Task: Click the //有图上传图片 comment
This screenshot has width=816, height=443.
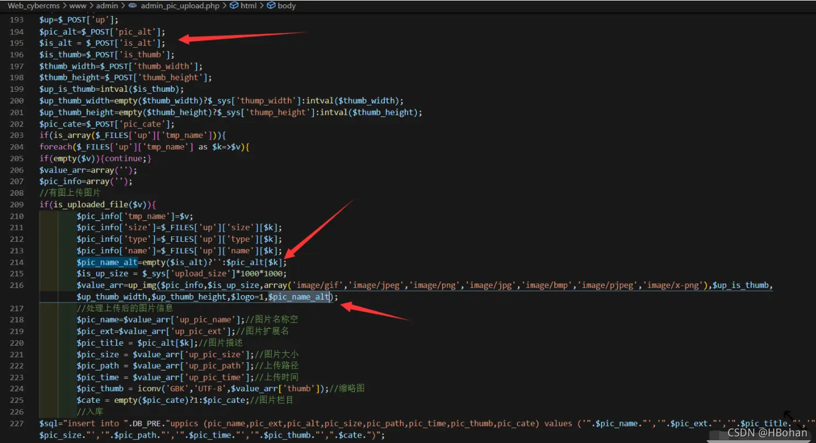Action: click(70, 193)
